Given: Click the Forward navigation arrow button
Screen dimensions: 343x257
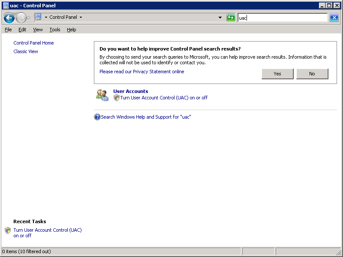Looking at the screenshot, I should click(x=21, y=18).
